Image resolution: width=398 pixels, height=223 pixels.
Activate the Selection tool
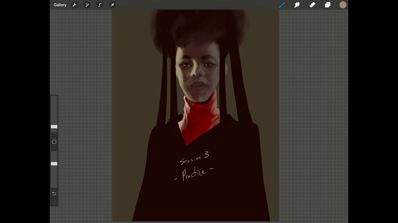coord(99,5)
